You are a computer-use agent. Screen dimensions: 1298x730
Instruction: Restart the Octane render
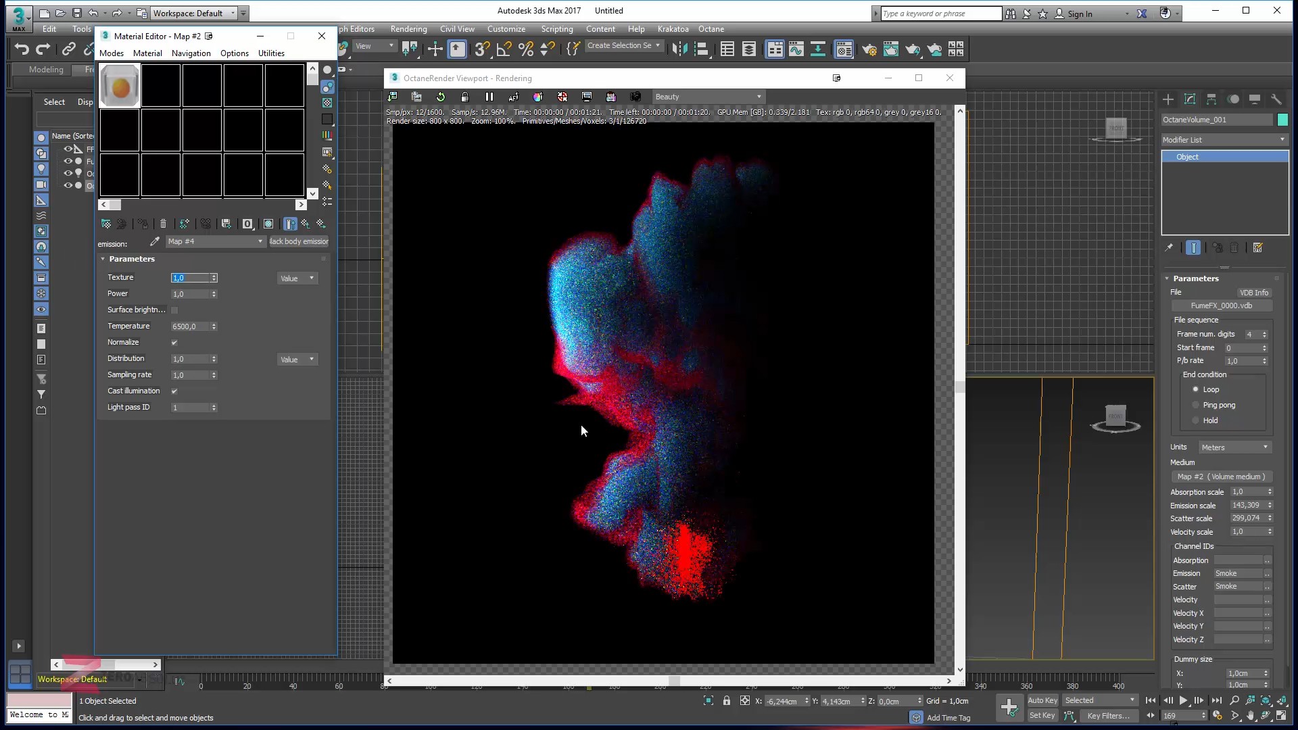point(441,97)
